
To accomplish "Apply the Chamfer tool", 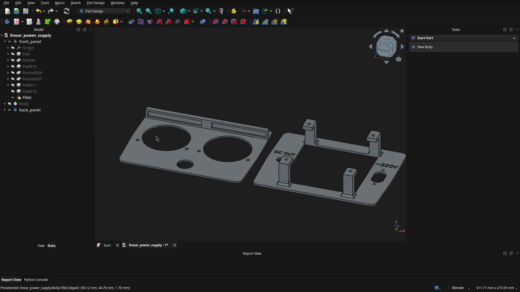I will pos(225,22).
